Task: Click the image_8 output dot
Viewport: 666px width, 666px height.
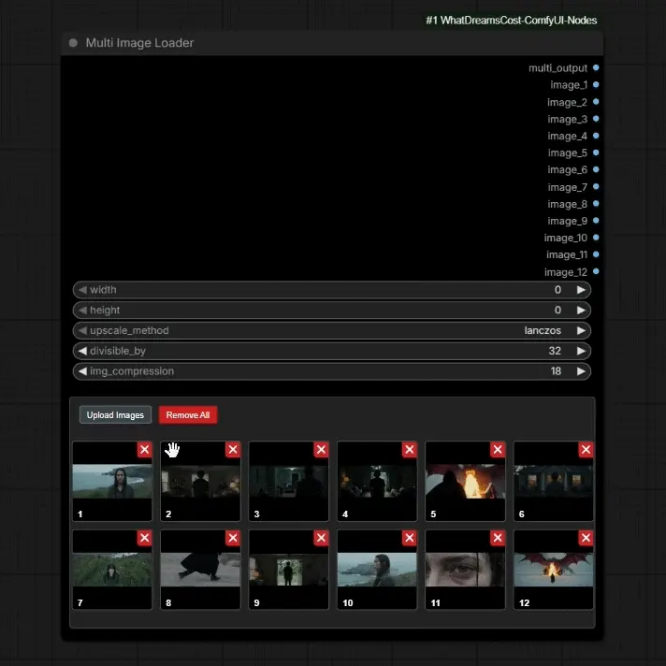Action: [596, 204]
